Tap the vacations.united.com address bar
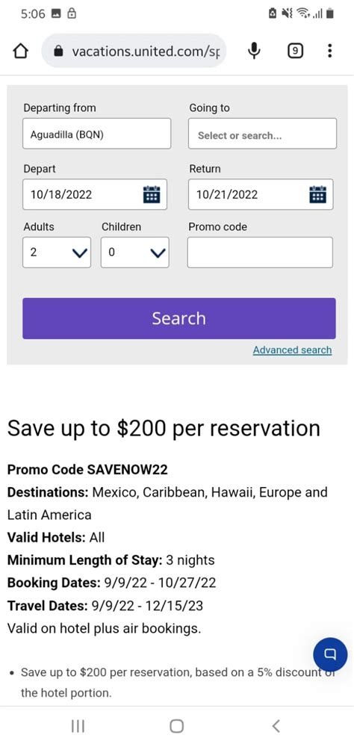Screen dimensions: 354x747 (x=134, y=51)
